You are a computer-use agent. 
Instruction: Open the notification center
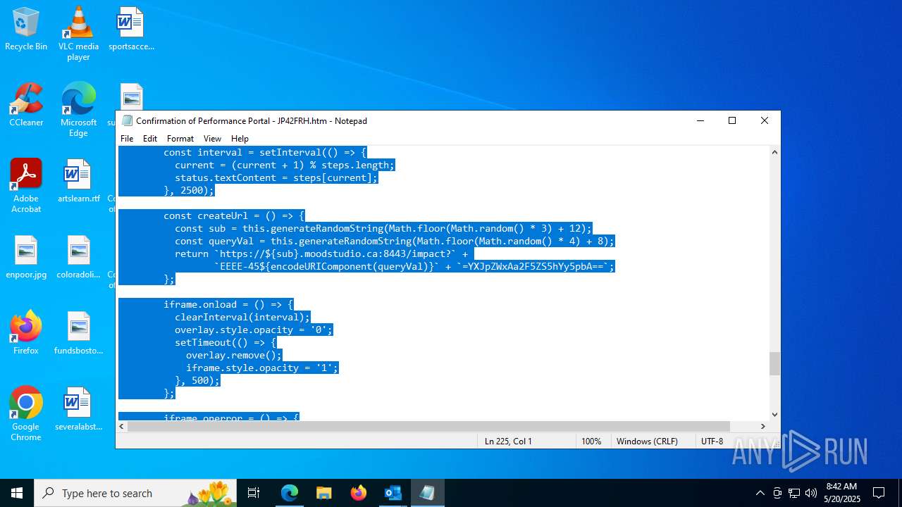coord(879,493)
